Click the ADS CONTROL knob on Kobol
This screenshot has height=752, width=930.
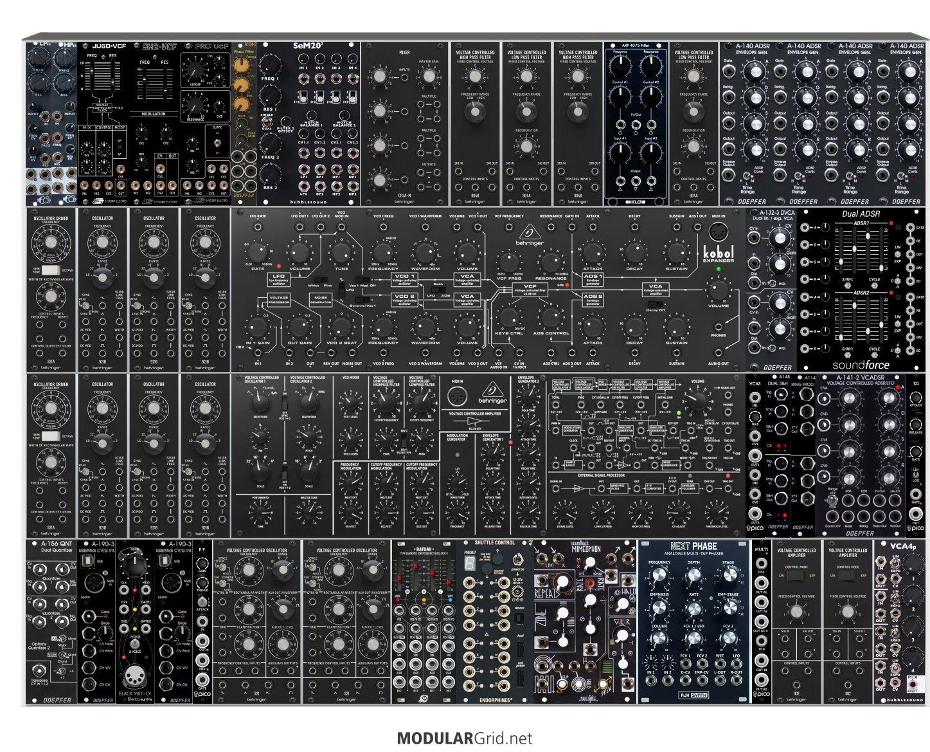point(551,316)
